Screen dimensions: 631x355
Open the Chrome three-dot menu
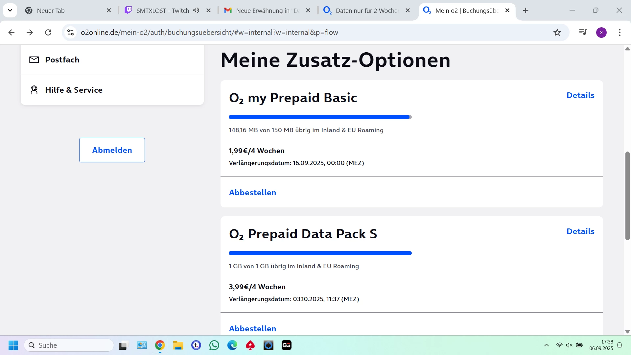pyautogui.click(x=619, y=32)
